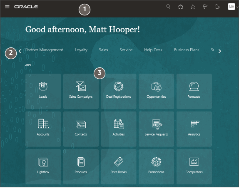This screenshot has height=196, width=239.
Task: Select the Sales tab
Action: pos(104,50)
